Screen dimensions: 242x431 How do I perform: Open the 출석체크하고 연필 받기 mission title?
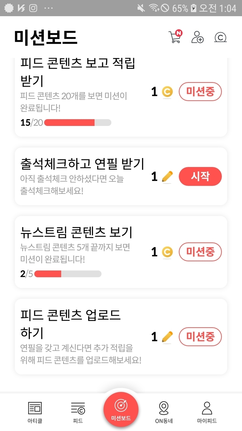pyautogui.click(x=82, y=164)
